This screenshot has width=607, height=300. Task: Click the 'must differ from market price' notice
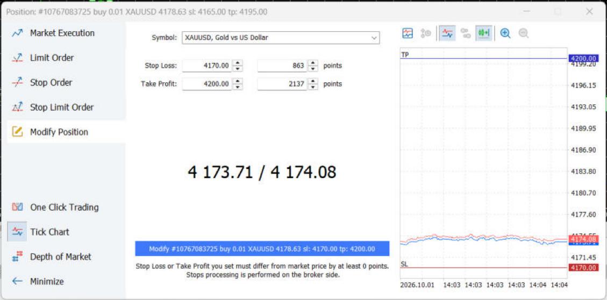click(262, 266)
